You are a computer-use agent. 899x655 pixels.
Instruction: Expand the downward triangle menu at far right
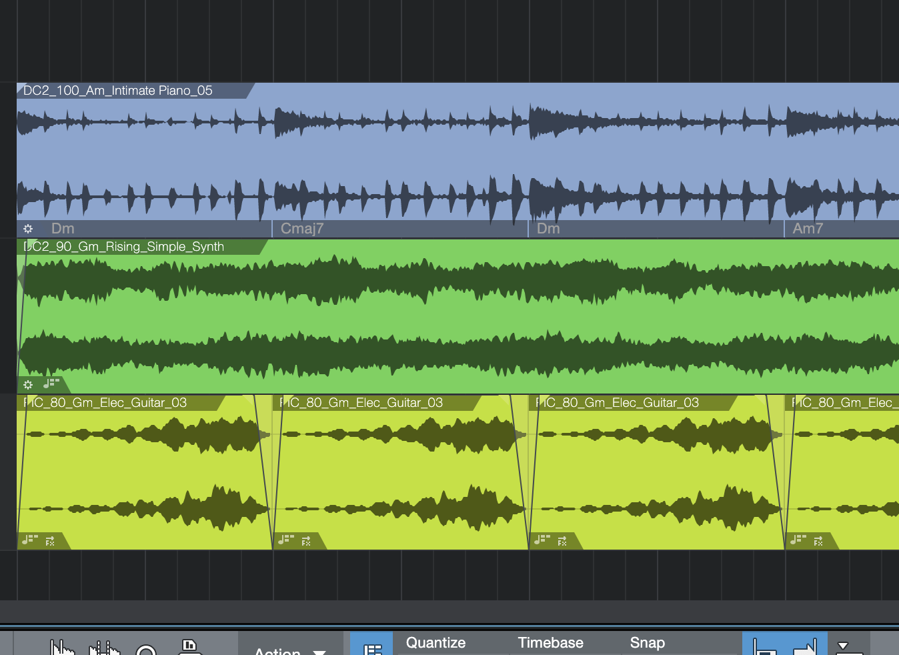[843, 646]
